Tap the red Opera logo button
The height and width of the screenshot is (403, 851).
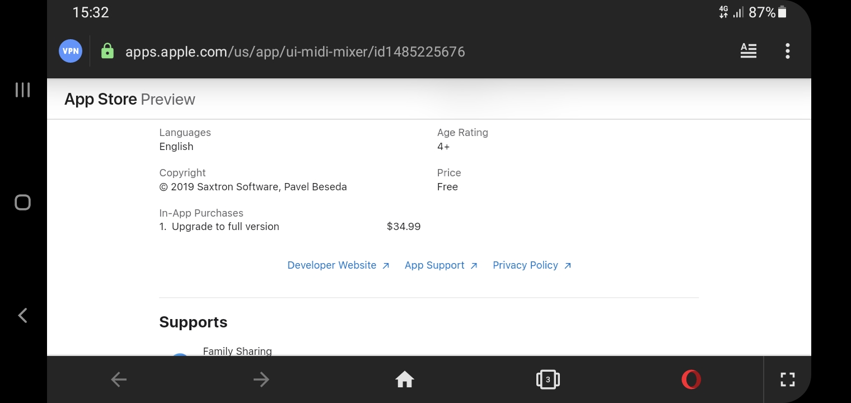click(691, 380)
